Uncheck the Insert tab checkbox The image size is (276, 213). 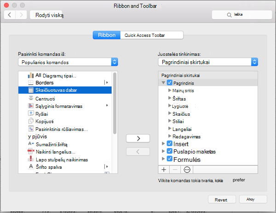point(169,143)
